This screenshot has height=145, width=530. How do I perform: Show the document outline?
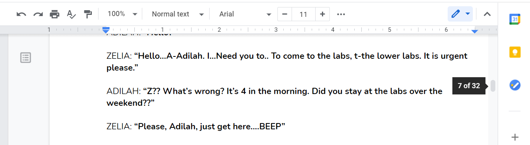pos(26,58)
